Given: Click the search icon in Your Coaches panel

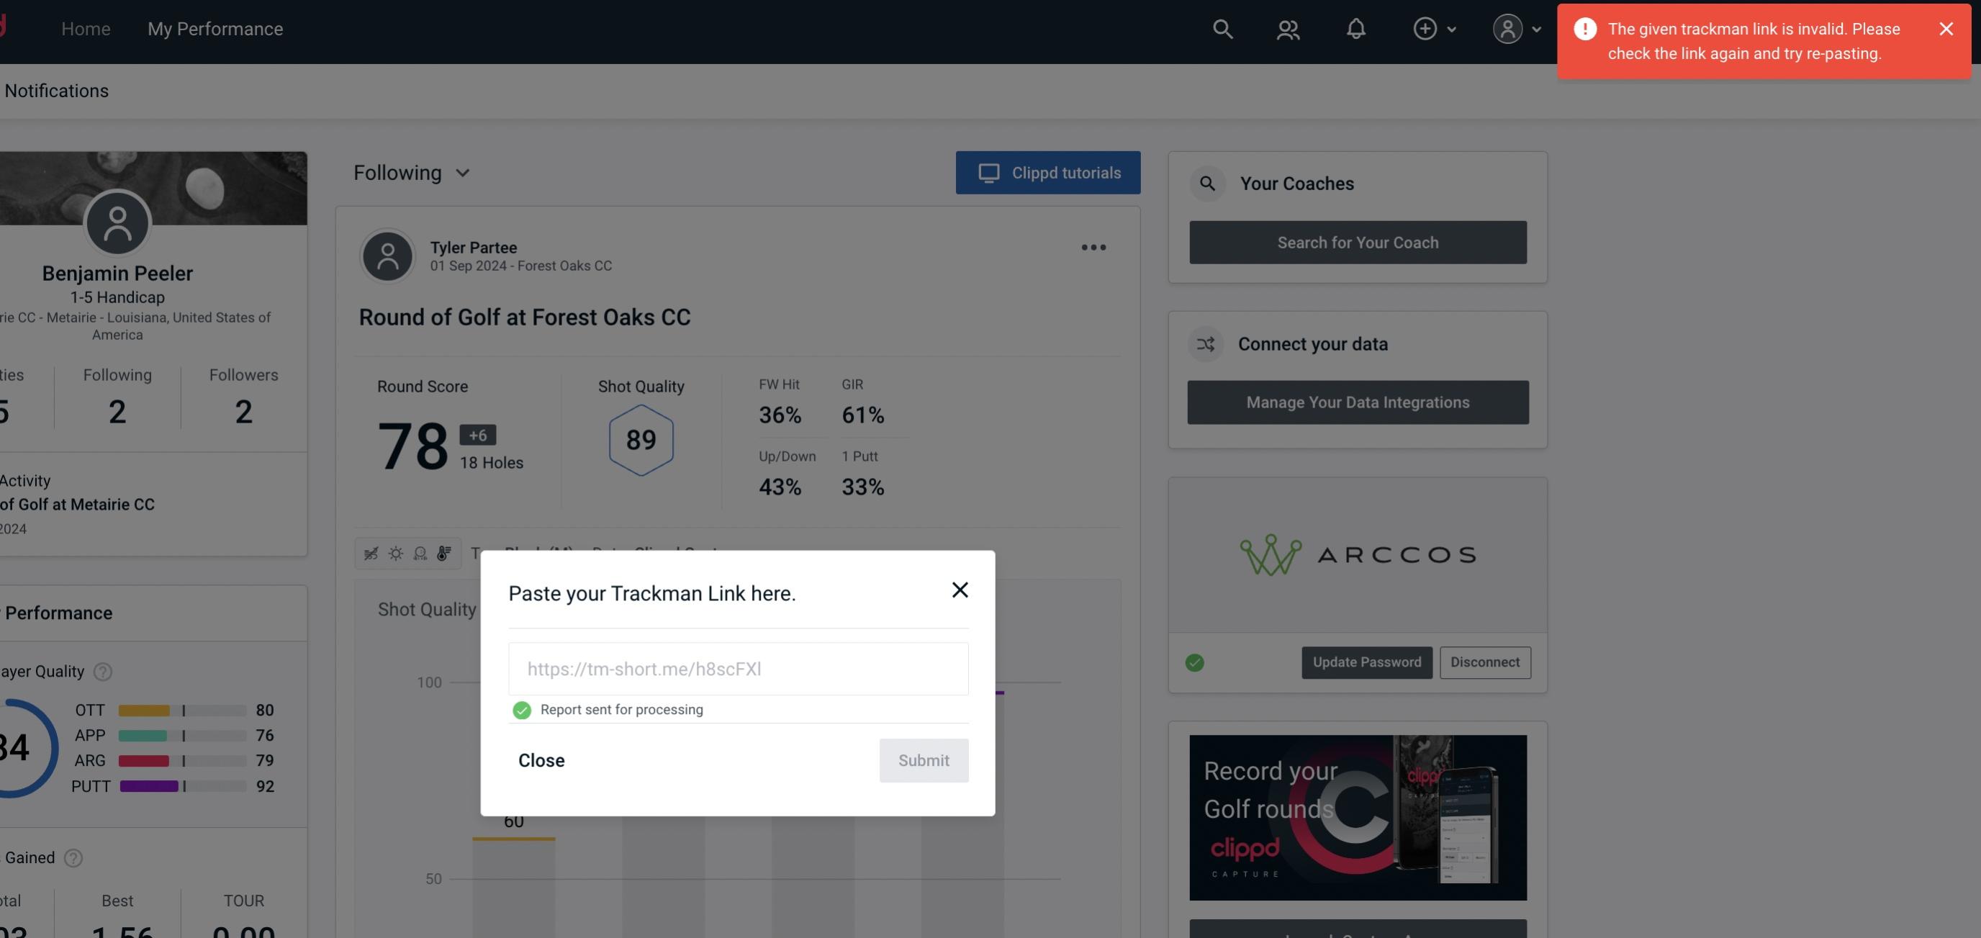Looking at the screenshot, I should 1208,184.
